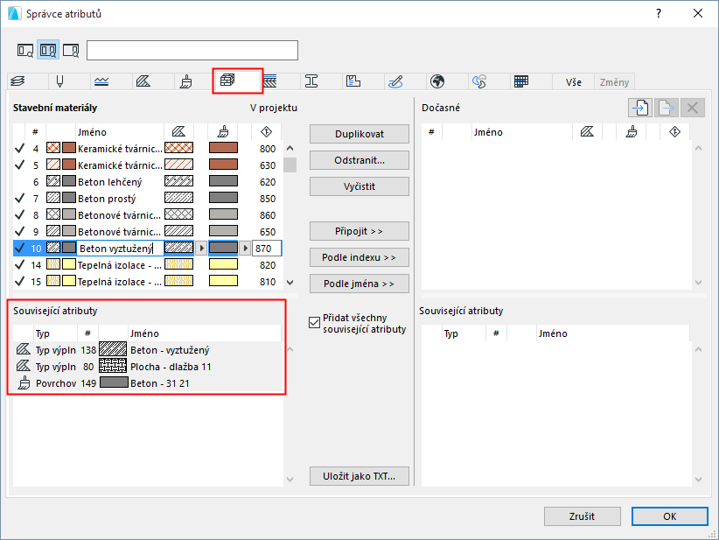The image size is (719, 540).
Task: Toggle Přidat všechny související atributy checkbox
Action: pyautogui.click(x=314, y=323)
